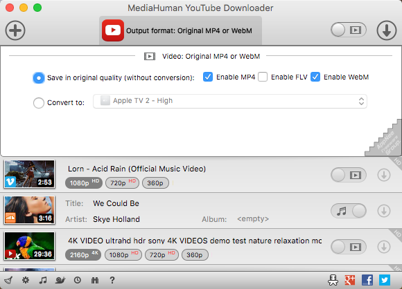Click the broom clear list icon
The height and width of the screenshot is (289, 402).
[8, 280]
